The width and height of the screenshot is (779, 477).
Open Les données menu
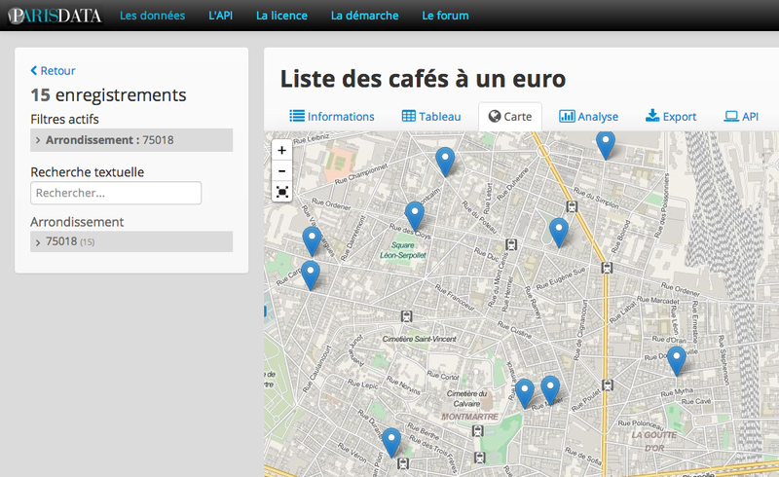pyautogui.click(x=152, y=16)
